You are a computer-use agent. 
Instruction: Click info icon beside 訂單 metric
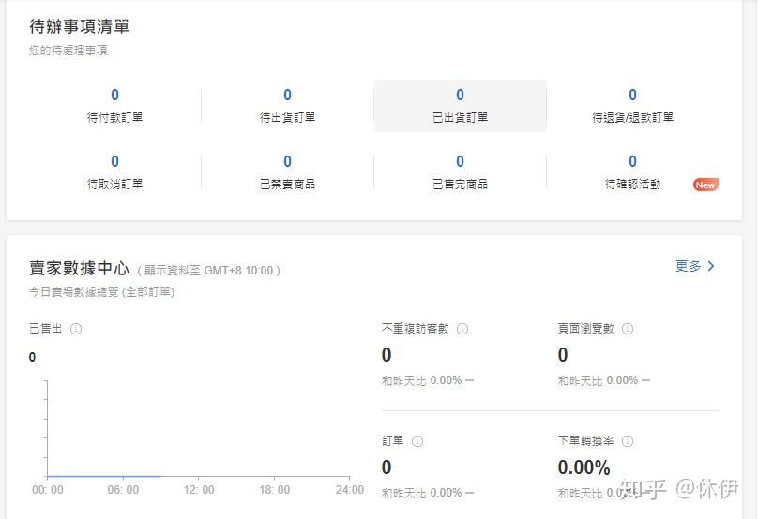pos(417,441)
